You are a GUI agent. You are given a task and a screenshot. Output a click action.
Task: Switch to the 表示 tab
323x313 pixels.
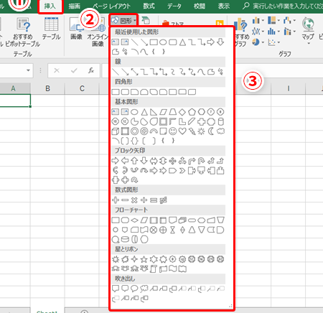[224, 6]
